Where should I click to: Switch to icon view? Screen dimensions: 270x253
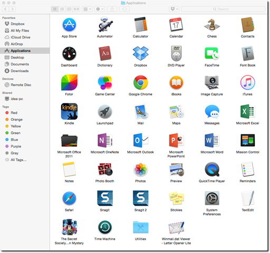[55, 9]
